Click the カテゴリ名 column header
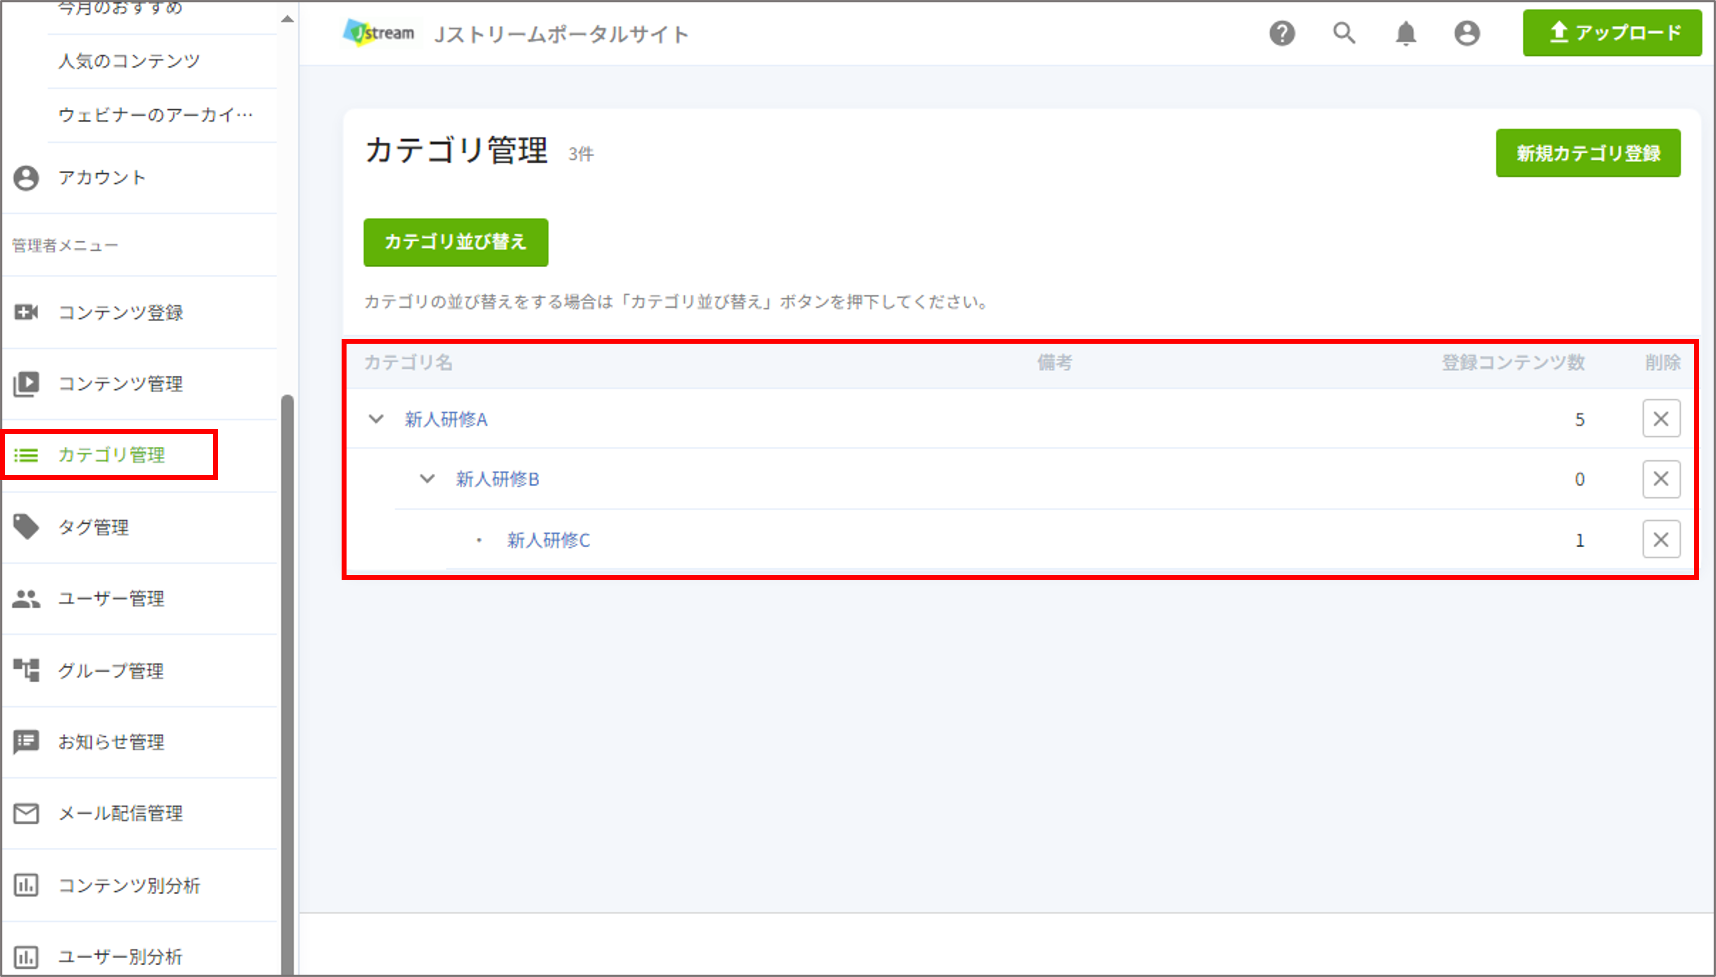This screenshot has height=977, width=1716. pyautogui.click(x=408, y=363)
